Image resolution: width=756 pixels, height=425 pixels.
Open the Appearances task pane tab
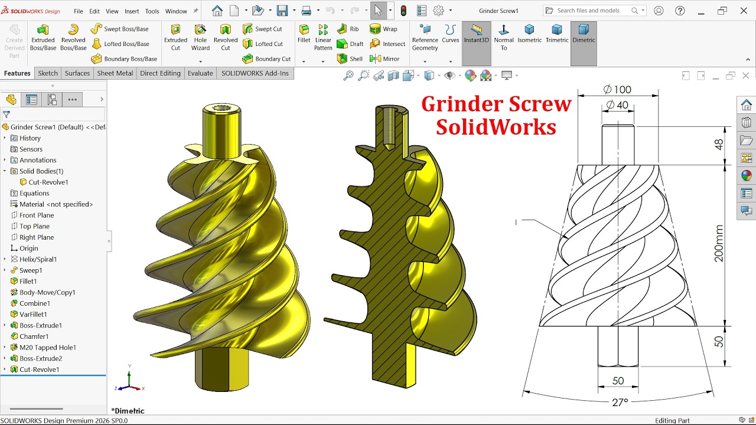tap(747, 175)
